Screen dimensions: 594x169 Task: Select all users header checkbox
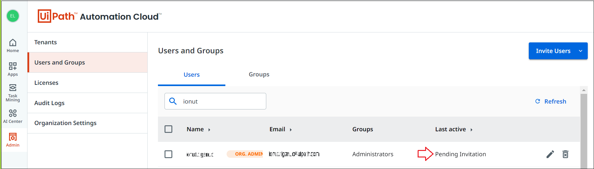point(168,129)
